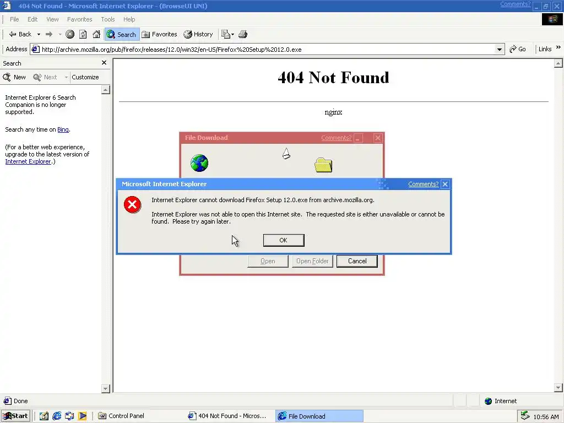Click the clock showing 10:56 AM
The image size is (564, 423).
click(546, 416)
